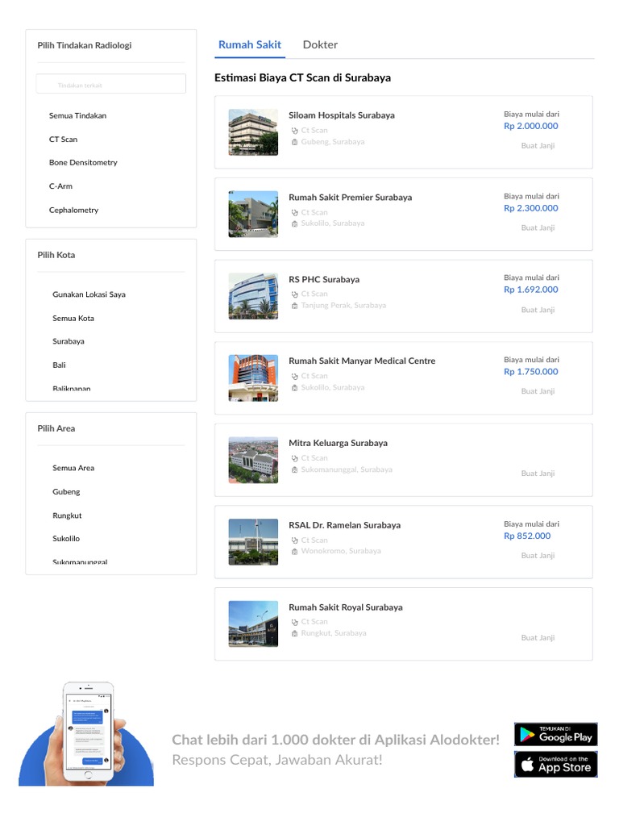Open RSAL Dr. Ramelan Surabaya photo

pos(253,542)
